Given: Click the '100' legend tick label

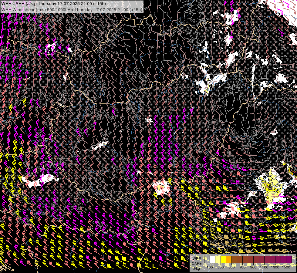Looking at the screenshot, I should [210, 267].
